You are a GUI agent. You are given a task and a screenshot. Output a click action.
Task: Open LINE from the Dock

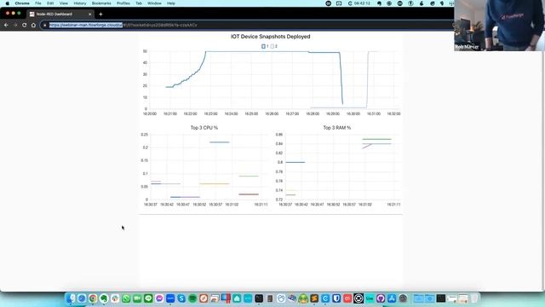click(x=148, y=298)
